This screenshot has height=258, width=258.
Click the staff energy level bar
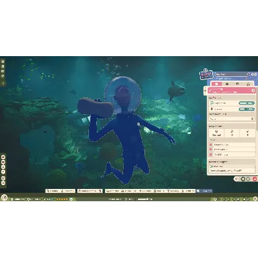coord(246,110)
